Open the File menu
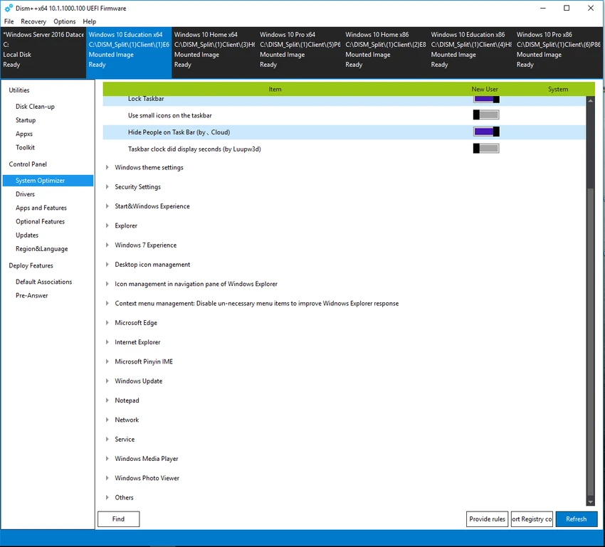 [x=9, y=21]
